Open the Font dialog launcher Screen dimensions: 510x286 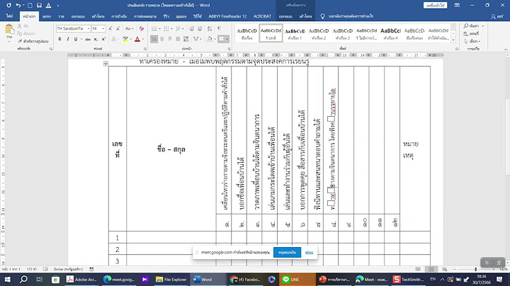point(144,49)
